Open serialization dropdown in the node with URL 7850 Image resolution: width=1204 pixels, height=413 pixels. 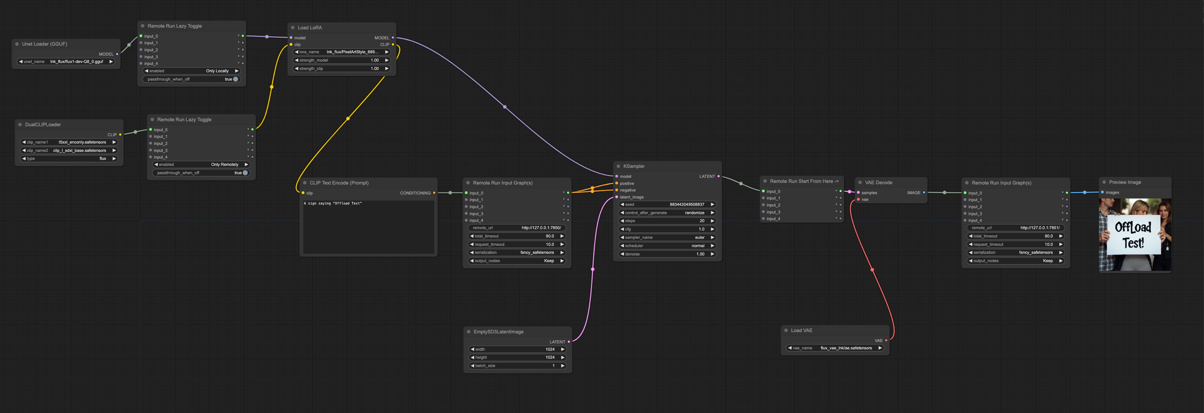click(x=517, y=253)
